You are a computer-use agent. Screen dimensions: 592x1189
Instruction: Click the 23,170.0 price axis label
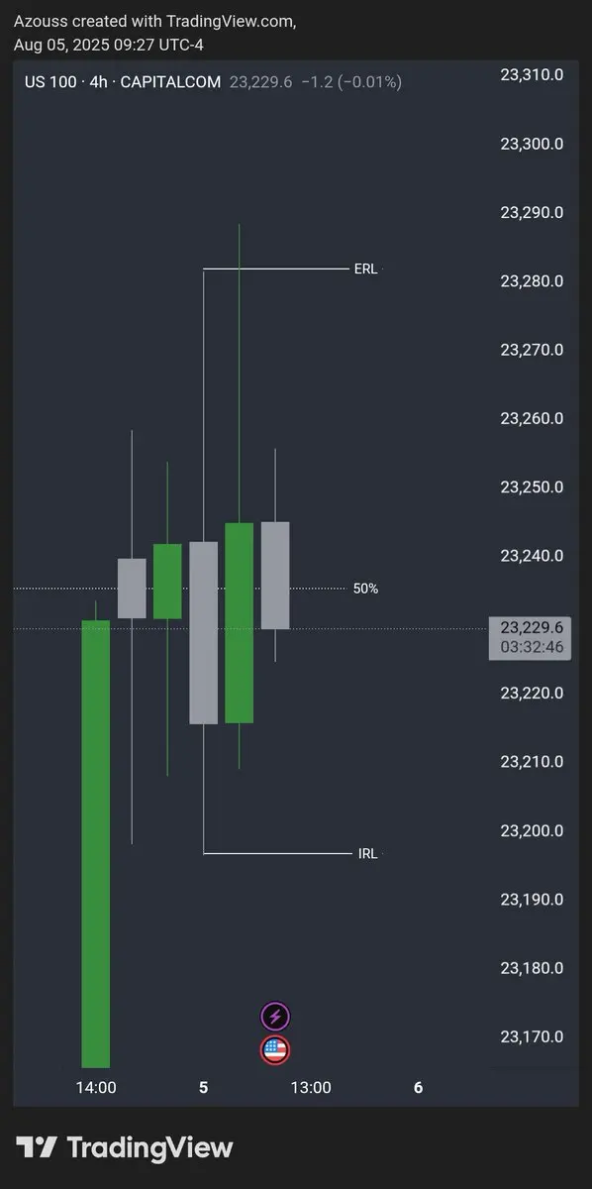click(x=533, y=1037)
